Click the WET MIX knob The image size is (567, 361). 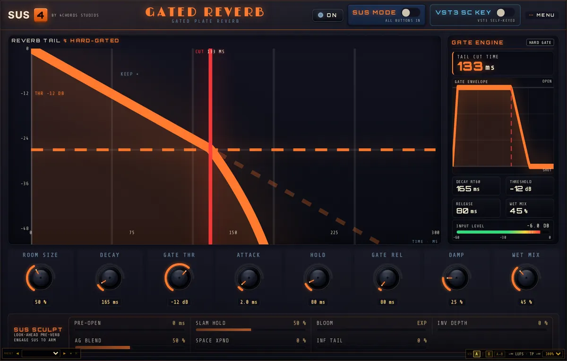pyautogui.click(x=525, y=278)
